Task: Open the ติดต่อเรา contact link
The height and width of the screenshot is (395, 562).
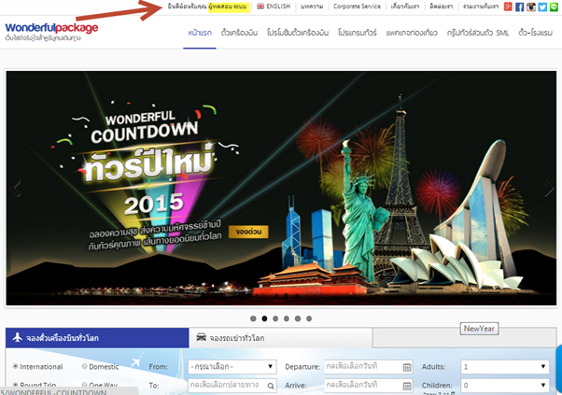Action: pyautogui.click(x=441, y=7)
